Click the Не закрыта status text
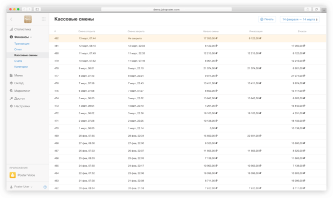Viewport: 333px width, 198px height. pyautogui.click(x=134, y=38)
